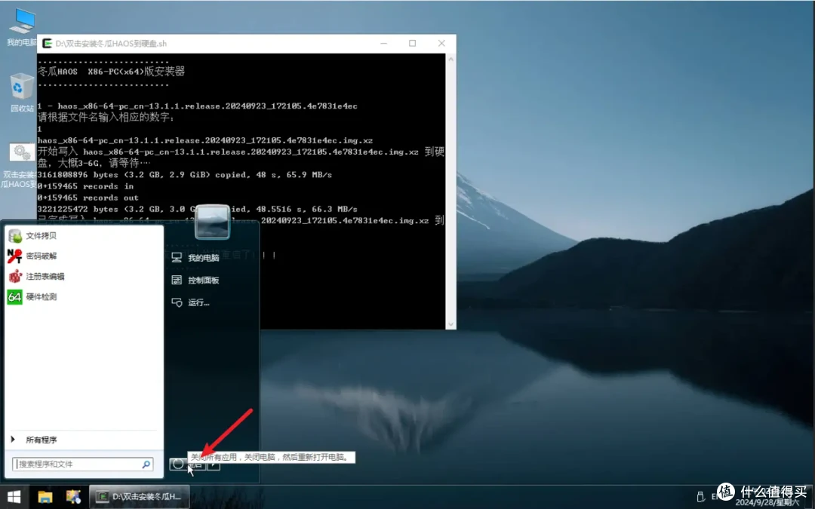Minimize the console installer window

[383, 44]
